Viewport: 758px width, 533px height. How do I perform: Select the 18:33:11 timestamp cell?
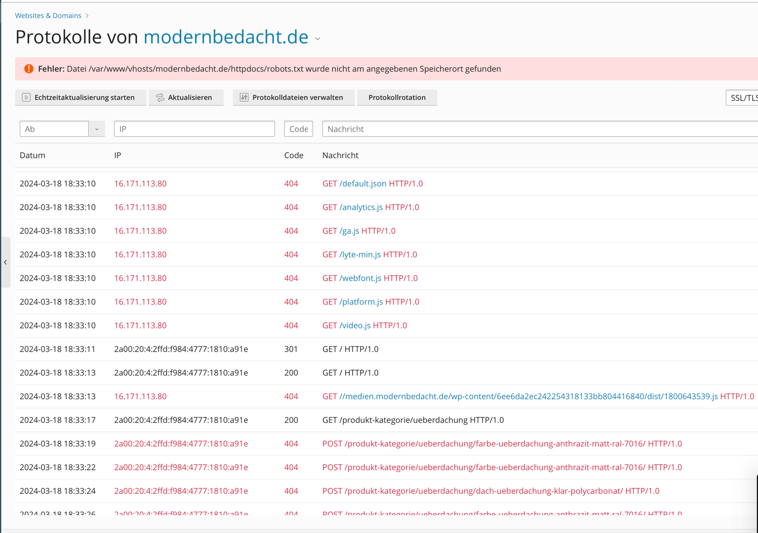58,349
